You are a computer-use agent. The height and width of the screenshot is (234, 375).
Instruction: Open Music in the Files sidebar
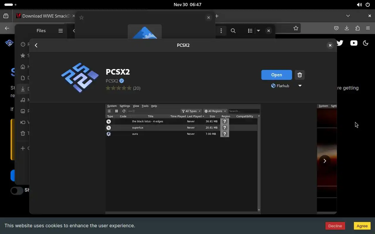click(x=23, y=100)
